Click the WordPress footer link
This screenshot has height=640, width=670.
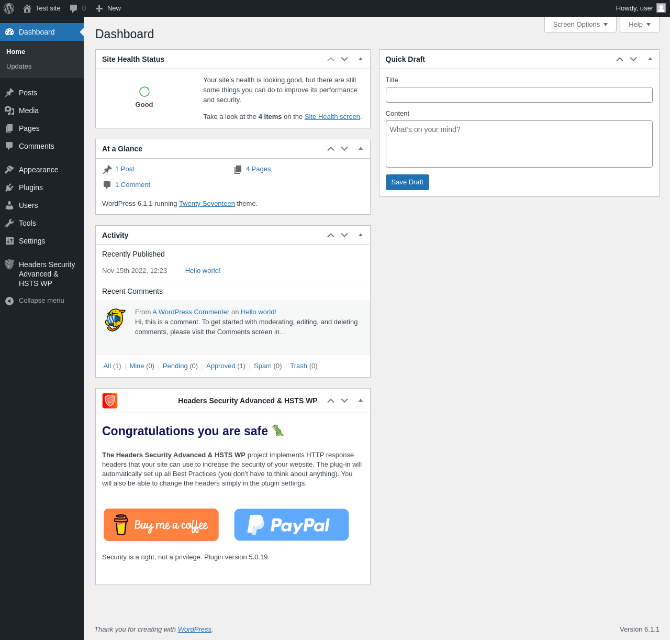[195, 630]
